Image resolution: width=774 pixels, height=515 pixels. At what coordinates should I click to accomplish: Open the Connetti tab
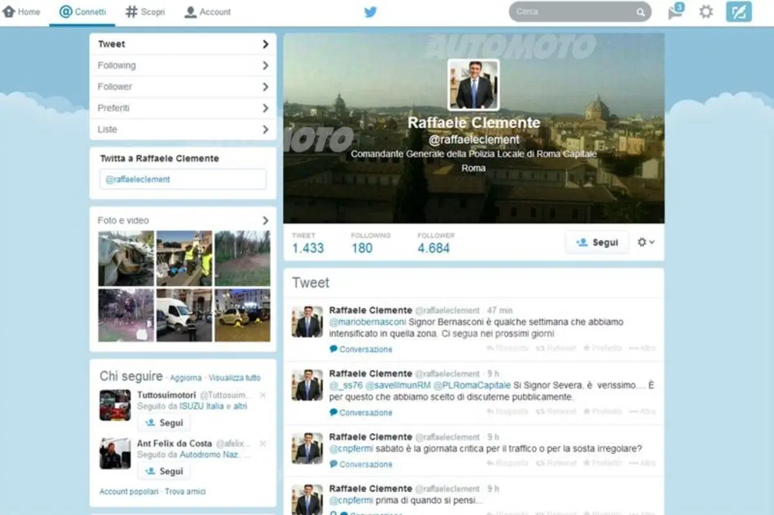(x=82, y=12)
